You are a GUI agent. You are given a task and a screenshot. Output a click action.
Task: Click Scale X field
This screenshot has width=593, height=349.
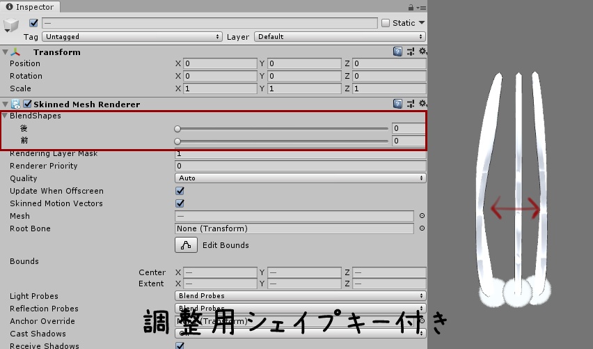click(x=220, y=88)
